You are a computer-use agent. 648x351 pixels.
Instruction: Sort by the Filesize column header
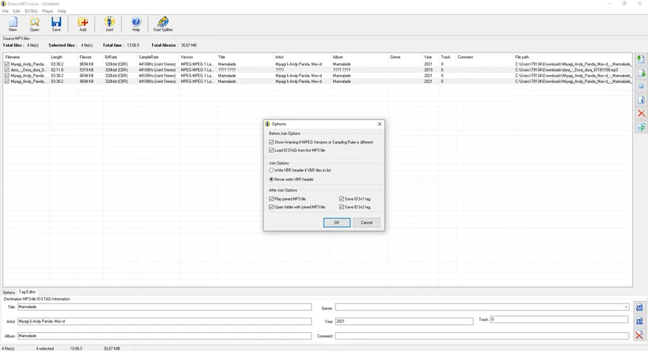(90, 57)
